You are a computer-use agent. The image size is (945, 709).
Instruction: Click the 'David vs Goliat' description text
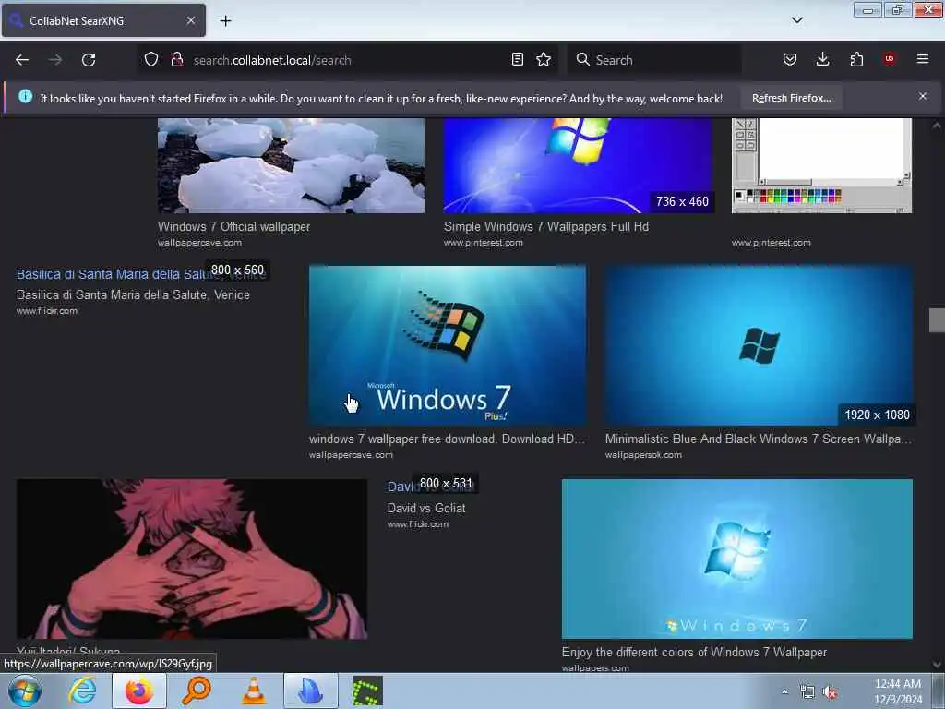click(426, 509)
